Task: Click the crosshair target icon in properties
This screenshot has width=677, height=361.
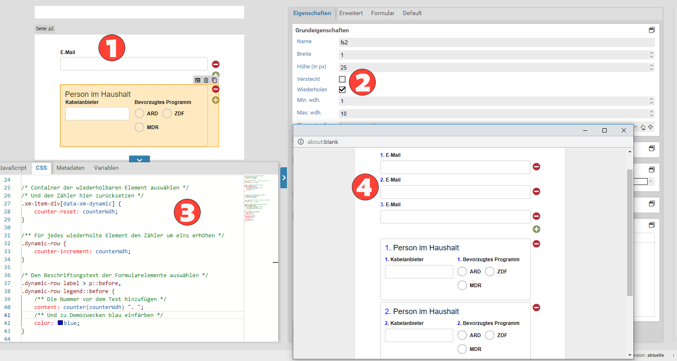Action: coord(651,127)
